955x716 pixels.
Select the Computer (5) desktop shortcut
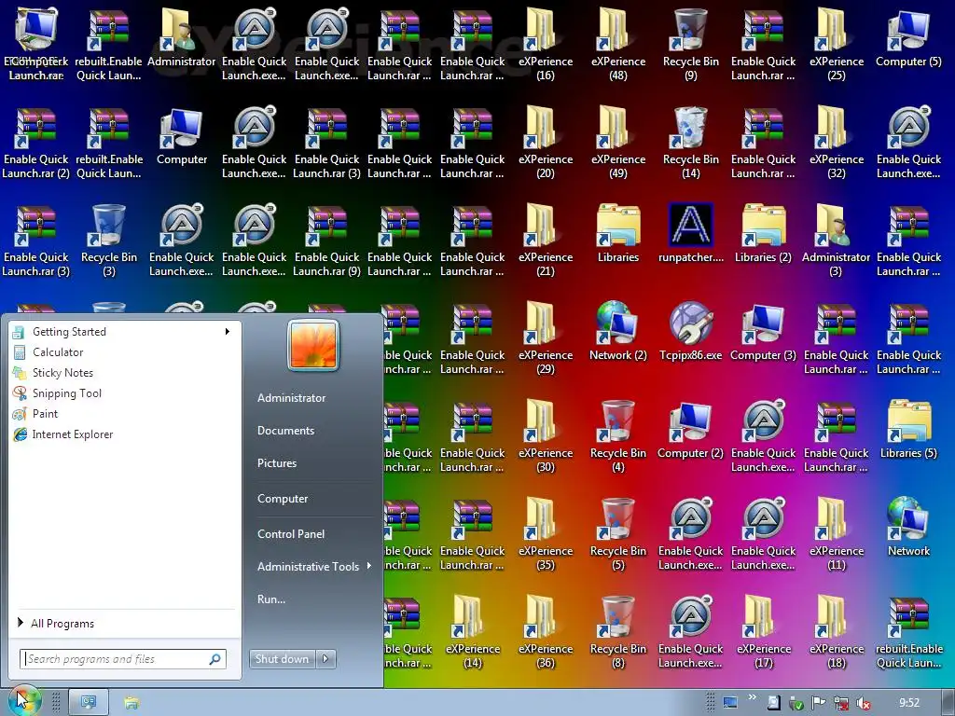pyautogui.click(x=908, y=38)
